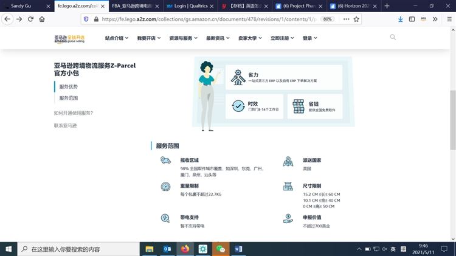Open WeChat from the taskbar
The width and height of the screenshot is (456, 256).
click(x=221, y=249)
